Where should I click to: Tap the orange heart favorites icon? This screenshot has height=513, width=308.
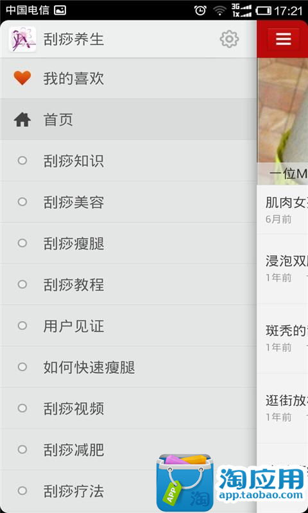pyautogui.click(x=22, y=78)
